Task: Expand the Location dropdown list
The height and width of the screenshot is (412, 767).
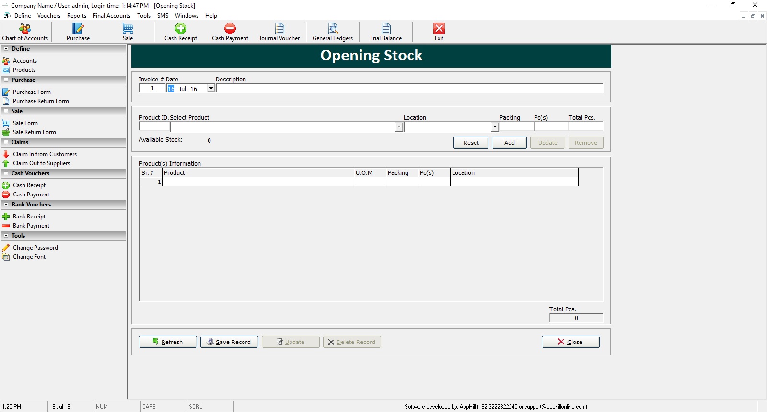Action: coord(495,127)
